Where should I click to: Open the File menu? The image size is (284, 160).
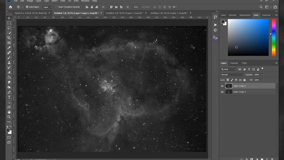point(16,1)
